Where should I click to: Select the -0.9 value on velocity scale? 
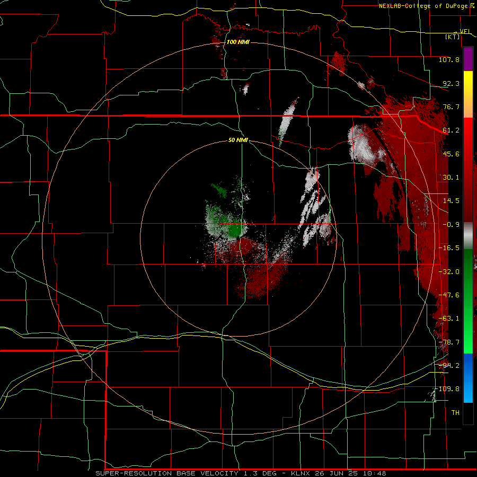pyautogui.click(x=451, y=225)
